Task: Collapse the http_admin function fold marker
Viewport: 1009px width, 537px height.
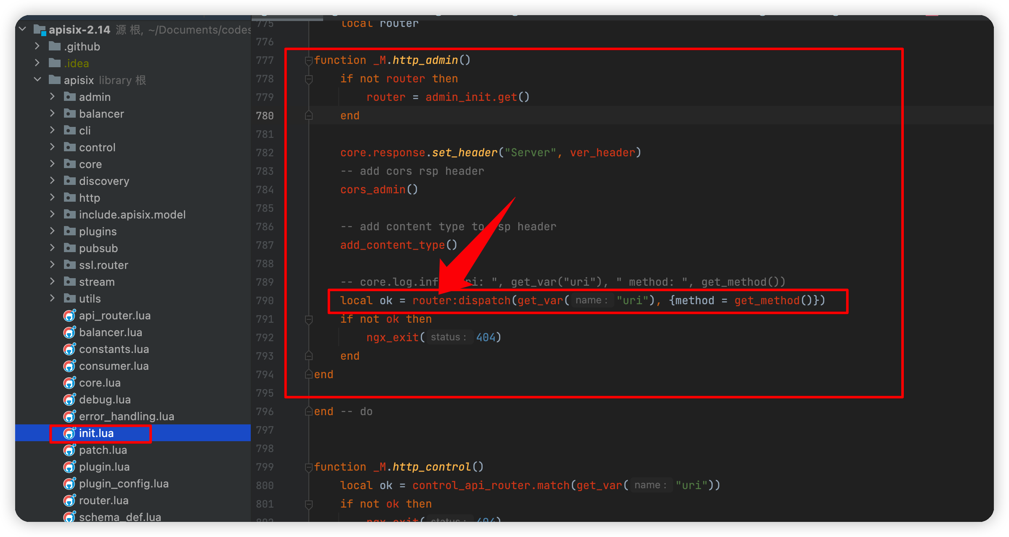Action: tap(308, 60)
